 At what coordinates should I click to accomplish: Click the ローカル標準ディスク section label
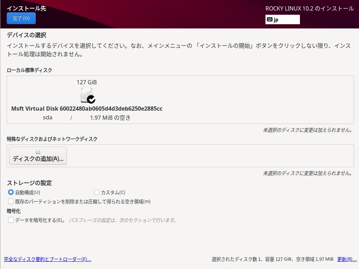(29, 70)
